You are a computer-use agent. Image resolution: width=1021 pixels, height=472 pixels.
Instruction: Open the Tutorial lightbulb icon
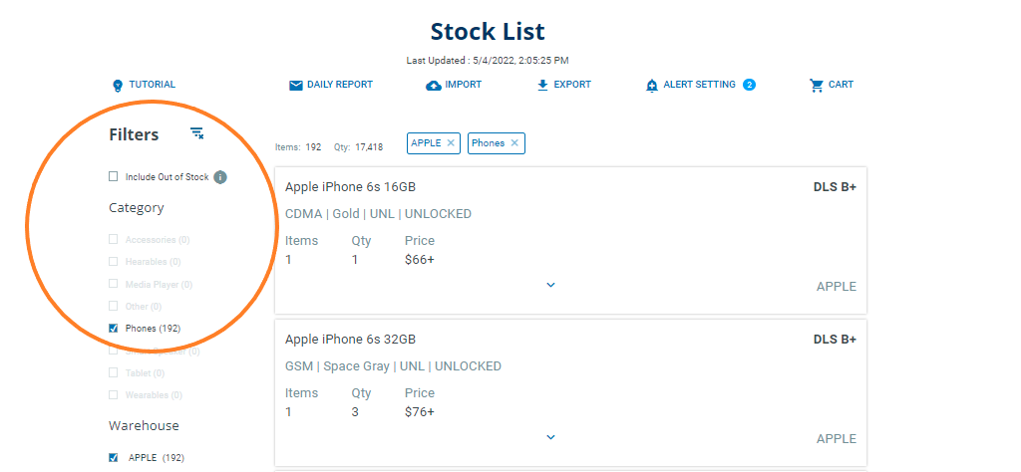[x=118, y=86]
